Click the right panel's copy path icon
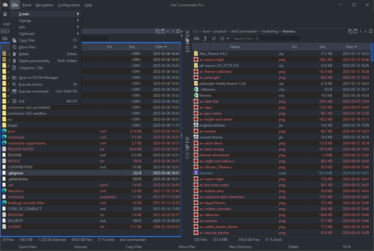This screenshot has height=251, width=374. point(350,31)
